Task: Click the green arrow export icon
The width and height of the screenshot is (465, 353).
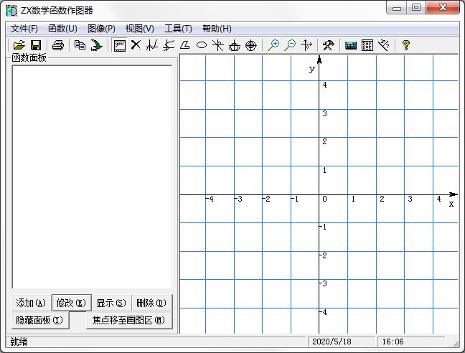Action: (x=96, y=45)
